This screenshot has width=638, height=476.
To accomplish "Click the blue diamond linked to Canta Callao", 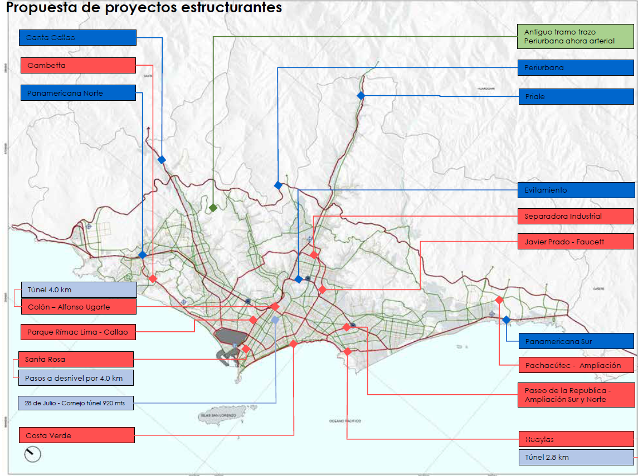I will click(162, 160).
